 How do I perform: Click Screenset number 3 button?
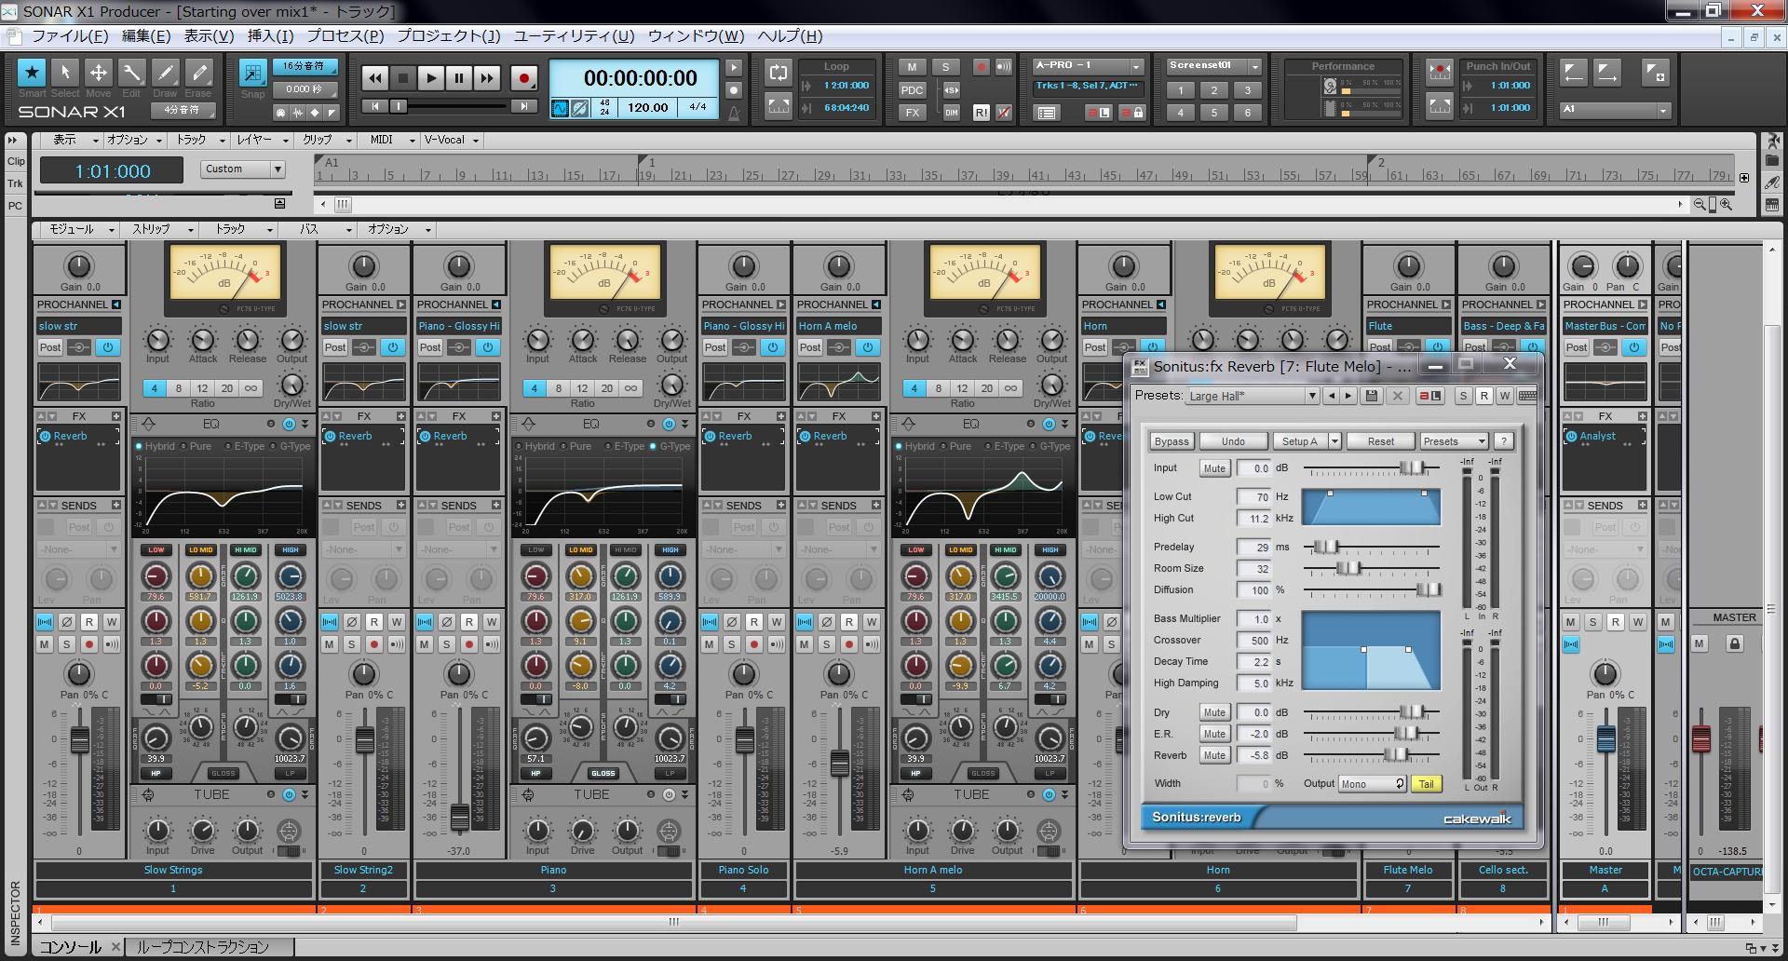[1248, 90]
